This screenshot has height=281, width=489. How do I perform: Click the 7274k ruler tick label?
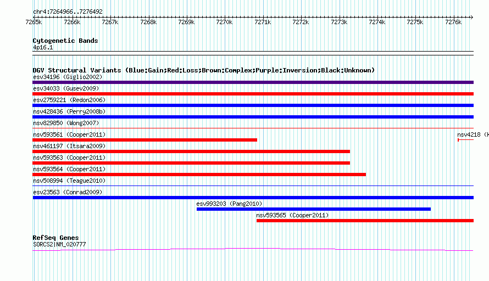pos(377,22)
